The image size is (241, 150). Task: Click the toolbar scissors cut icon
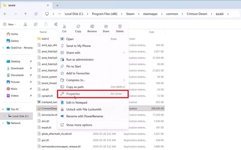pos(25,24)
